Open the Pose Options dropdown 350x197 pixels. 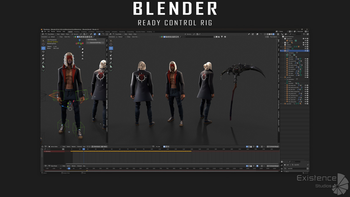point(274,37)
